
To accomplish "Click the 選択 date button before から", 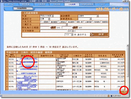I will (x=53, y=28).
